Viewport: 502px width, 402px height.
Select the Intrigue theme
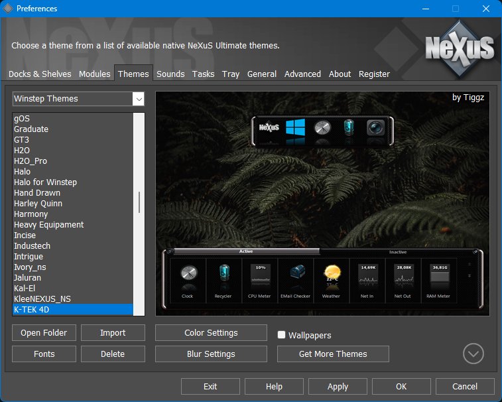[73, 256]
